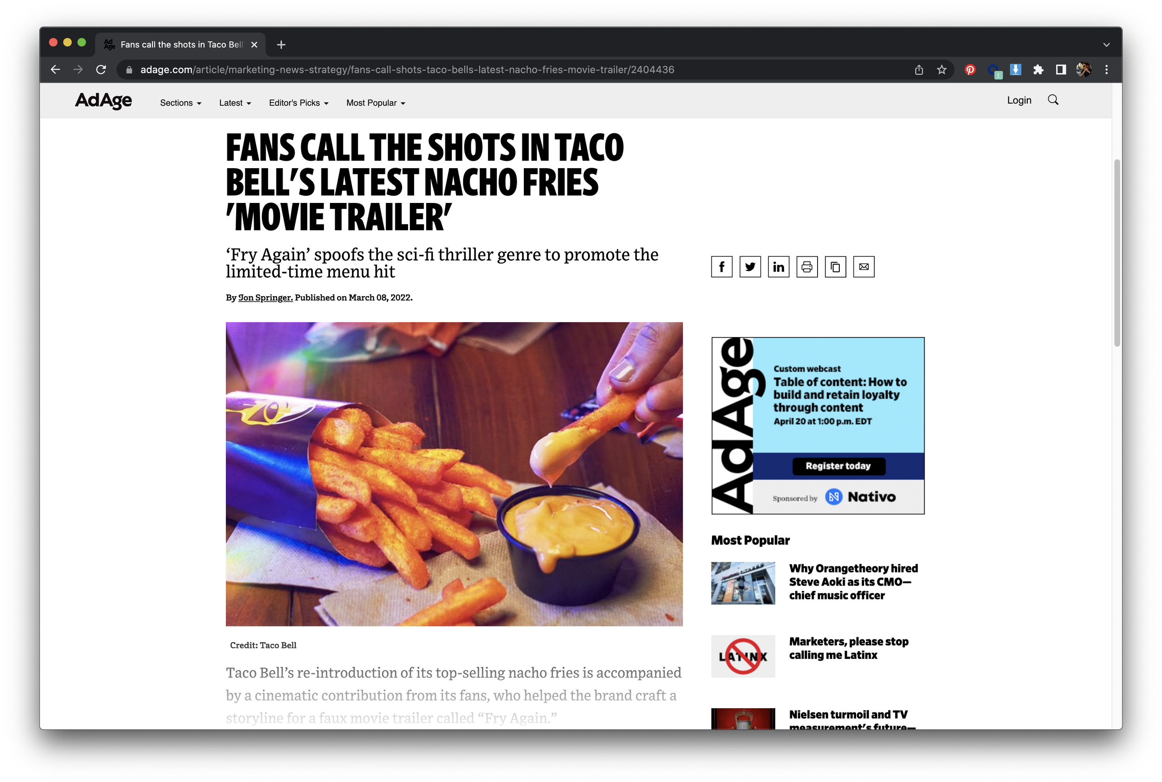Image resolution: width=1162 pixels, height=782 pixels.
Task: Email this article icon
Action: click(x=864, y=267)
